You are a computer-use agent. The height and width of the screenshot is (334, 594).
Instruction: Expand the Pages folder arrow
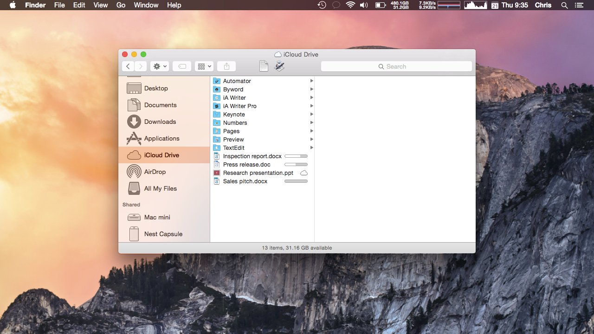point(311,131)
